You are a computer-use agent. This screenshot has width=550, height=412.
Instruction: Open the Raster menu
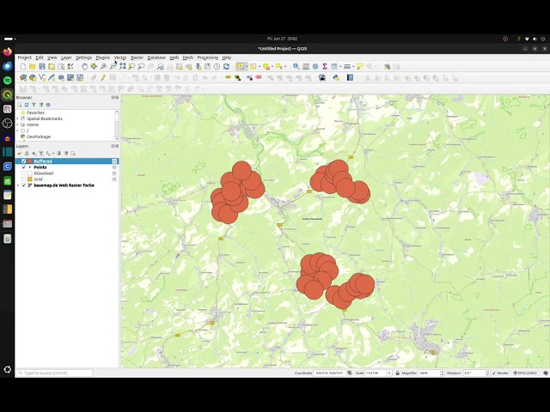point(137,58)
